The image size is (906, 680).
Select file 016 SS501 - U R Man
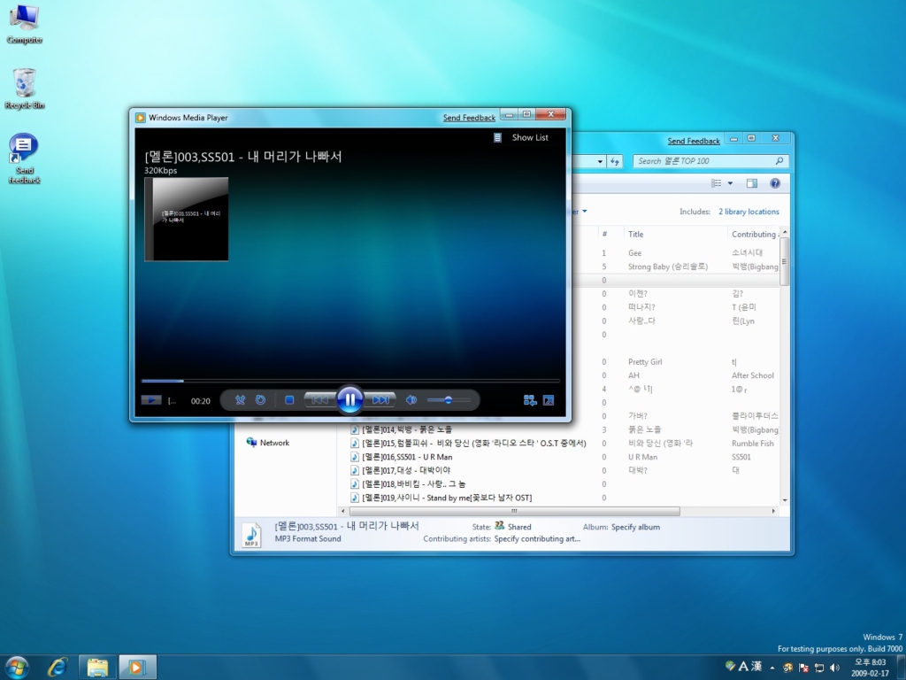pos(407,457)
